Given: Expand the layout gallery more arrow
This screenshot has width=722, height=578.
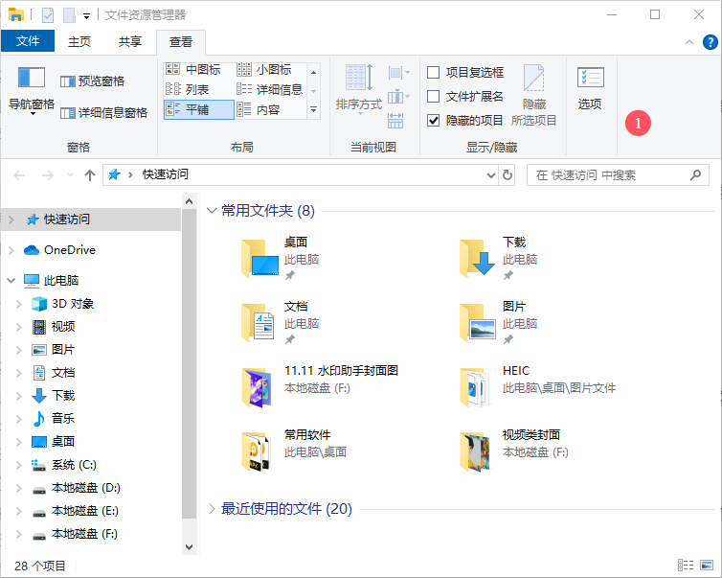Looking at the screenshot, I should pyautogui.click(x=313, y=109).
